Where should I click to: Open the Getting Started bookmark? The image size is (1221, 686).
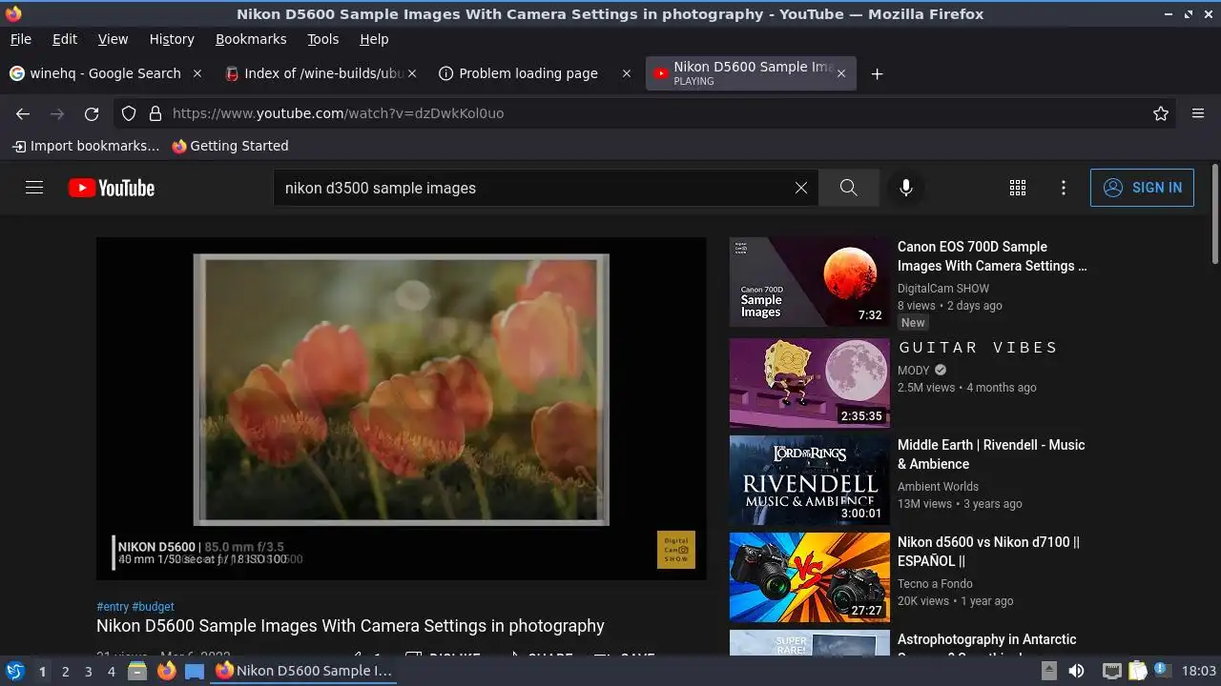[x=230, y=146]
